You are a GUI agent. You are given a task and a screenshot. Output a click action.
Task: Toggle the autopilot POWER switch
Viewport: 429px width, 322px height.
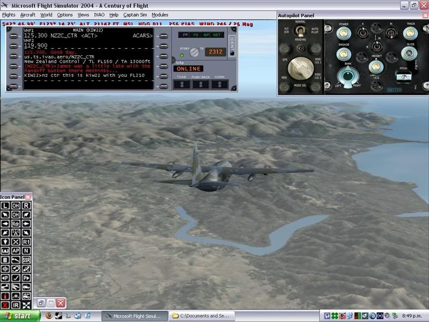(x=343, y=32)
